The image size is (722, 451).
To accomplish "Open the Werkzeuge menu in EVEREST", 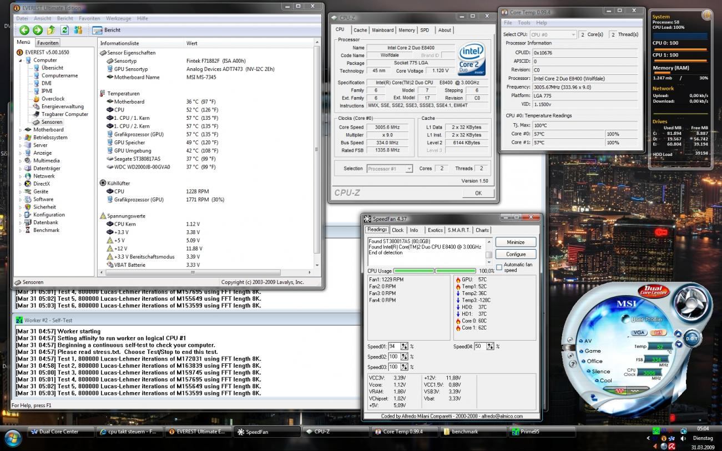I will tap(118, 18).
